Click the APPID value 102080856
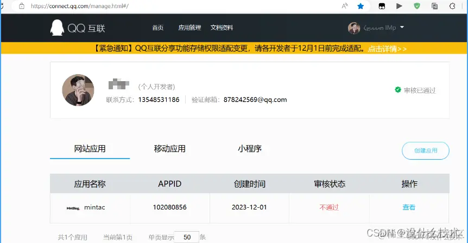 (x=170, y=207)
